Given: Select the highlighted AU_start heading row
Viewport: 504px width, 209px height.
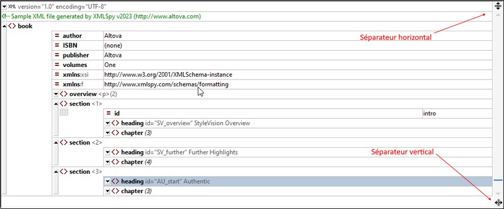Looking at the screenshot, I should (x=298, y=181).
